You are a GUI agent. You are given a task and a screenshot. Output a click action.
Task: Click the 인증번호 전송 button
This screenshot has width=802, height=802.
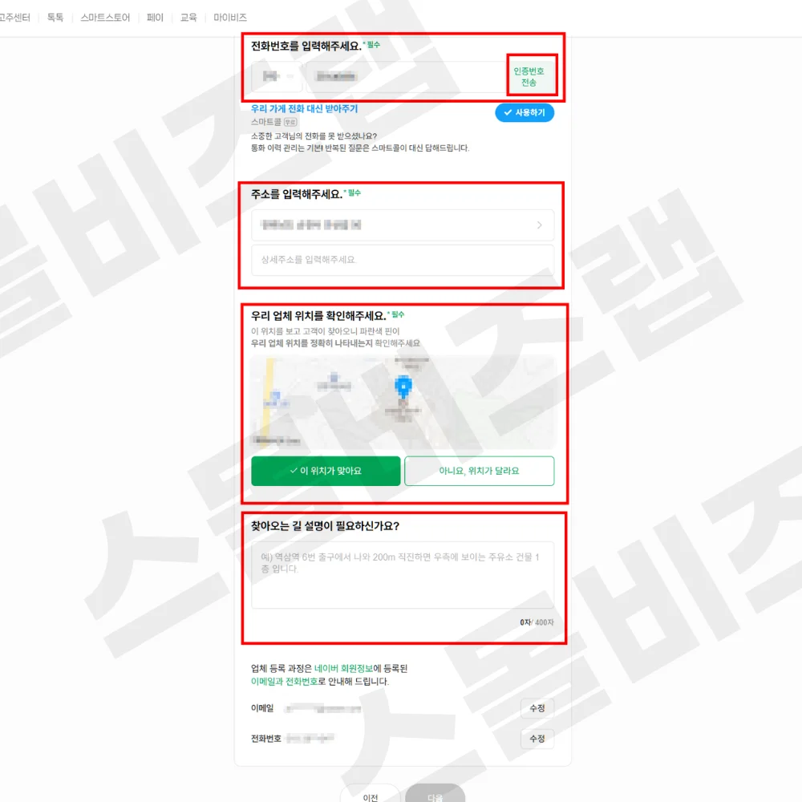tap(529, 77)
